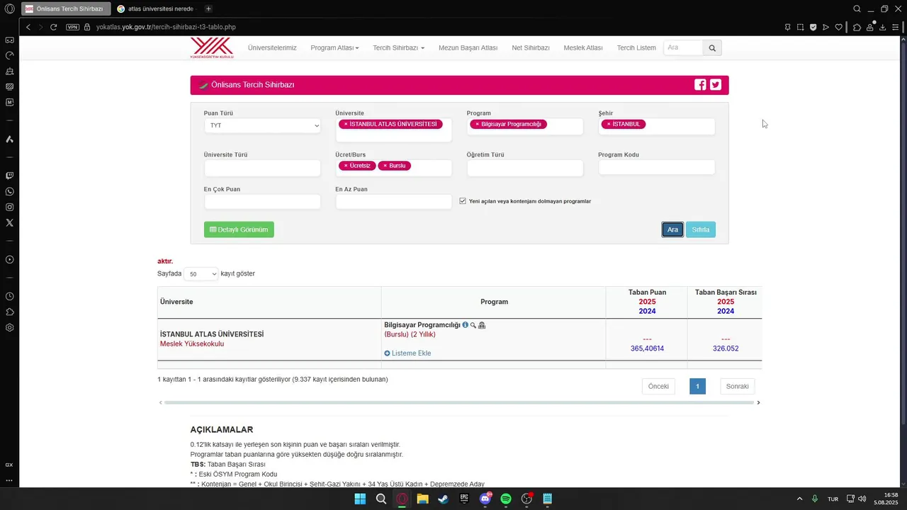Screen dimensions: 907x510
Task: Click the Listeme Ekle link
Action: [407, 353]
